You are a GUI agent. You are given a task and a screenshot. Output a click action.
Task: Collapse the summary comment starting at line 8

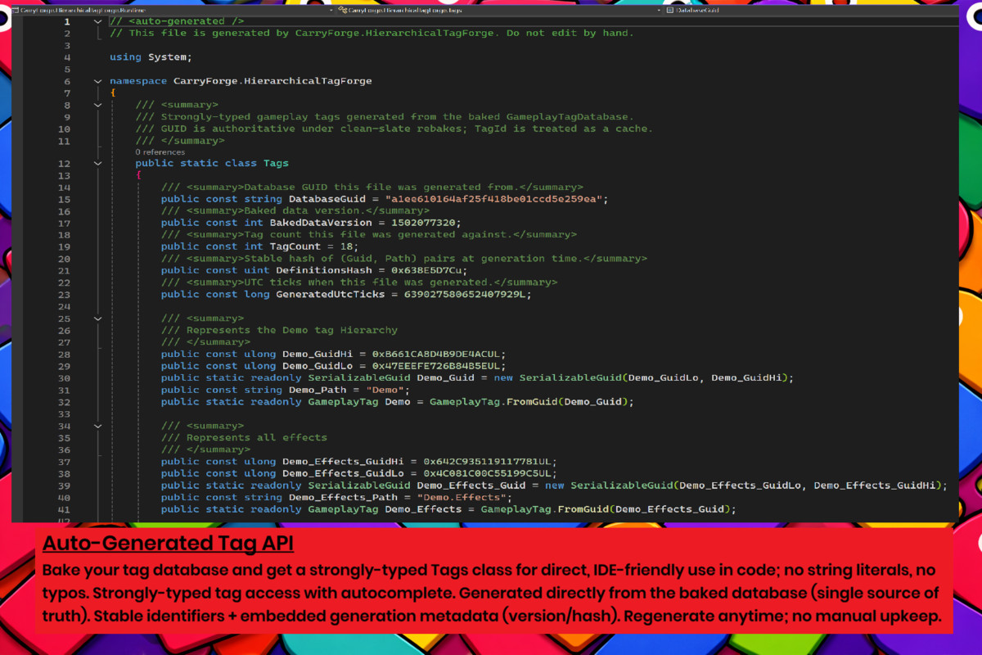pos(98,105)
